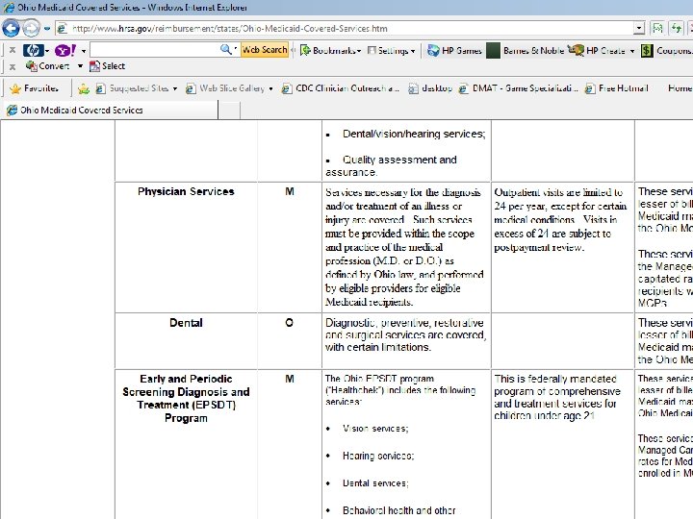693x519 pixels.
Task: Open HP Games toolbar shortcut
Action: click(x=454, y=50)
